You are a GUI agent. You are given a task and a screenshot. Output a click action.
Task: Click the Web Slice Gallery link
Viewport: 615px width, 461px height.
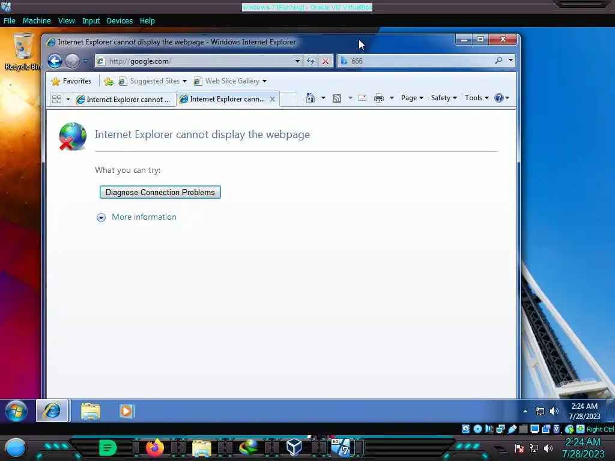click(232, 81)
